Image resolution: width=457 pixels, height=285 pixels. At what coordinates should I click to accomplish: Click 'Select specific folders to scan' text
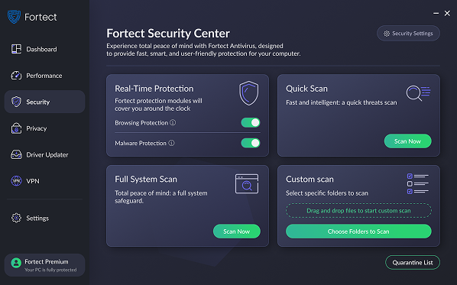click(x=327, y=193)
